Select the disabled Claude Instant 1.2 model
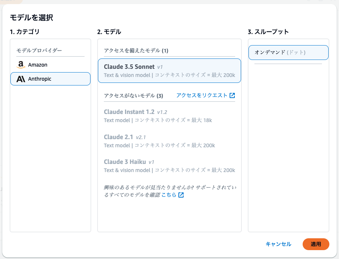This screenshot has height=259, width=339. click(x=169, y=116)
